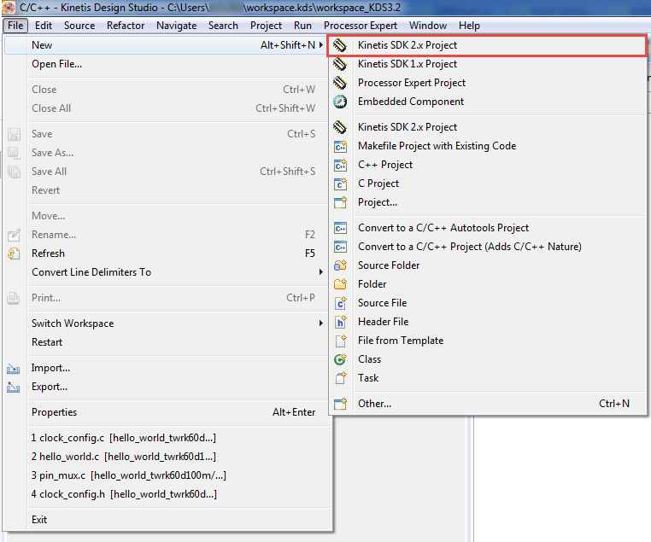Click the C++ Project icon
The width and height of the screenshot is (651, 542).
340,165
